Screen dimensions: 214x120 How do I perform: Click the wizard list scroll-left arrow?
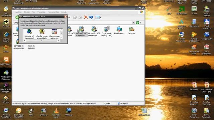coord(24,40)
